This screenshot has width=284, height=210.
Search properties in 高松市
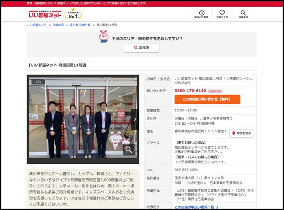[142, 48]
